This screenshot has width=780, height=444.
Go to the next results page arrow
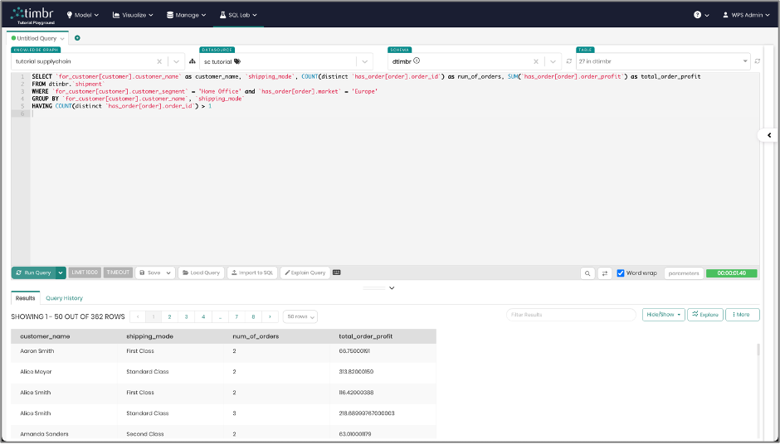point(271,317)
